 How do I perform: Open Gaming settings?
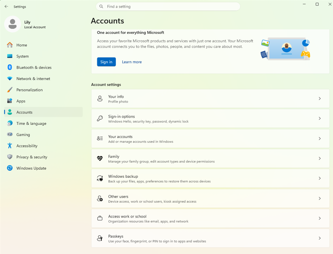point(43,135)
